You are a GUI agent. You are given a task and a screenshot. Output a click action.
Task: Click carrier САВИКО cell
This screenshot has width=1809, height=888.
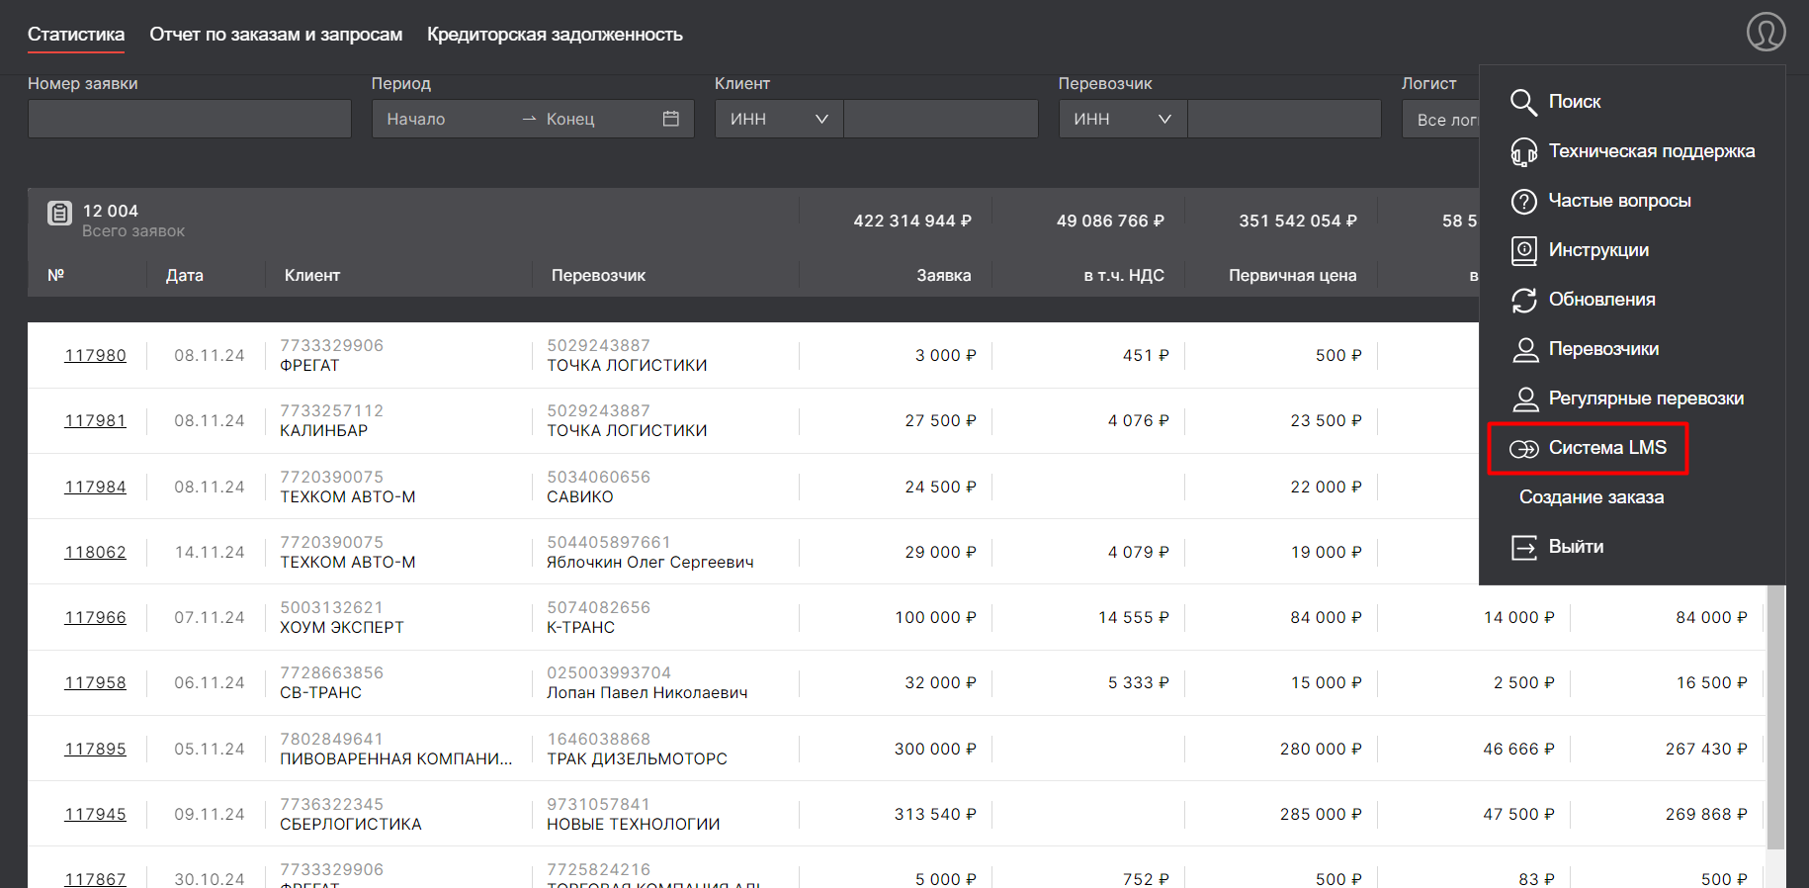point(579,496)
